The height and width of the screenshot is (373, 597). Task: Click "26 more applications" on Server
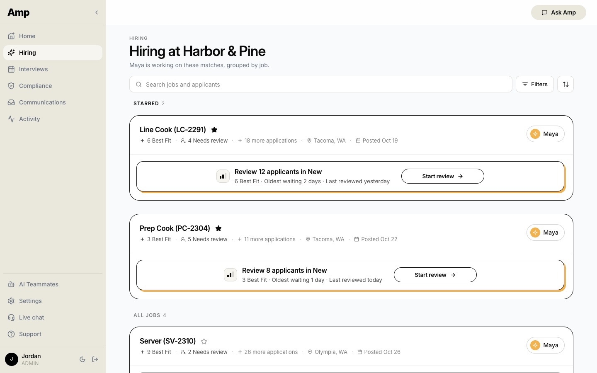point(268,352)
